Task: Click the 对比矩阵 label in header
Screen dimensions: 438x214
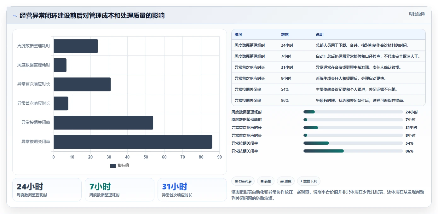Action: pos(417,14)
